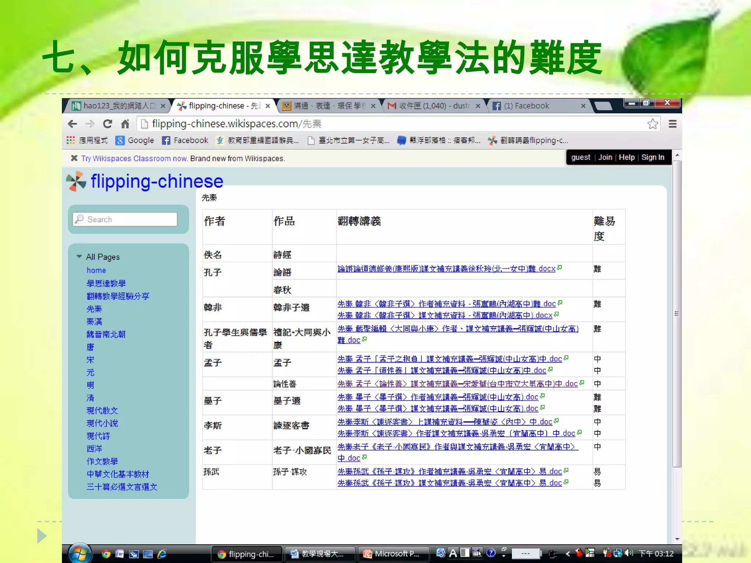
Task: Close the Gmail inbox tab
Action: click(x=478, y=106)
